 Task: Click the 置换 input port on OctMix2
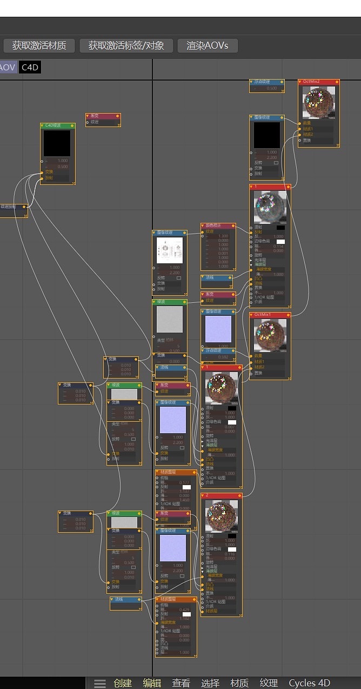300,140
